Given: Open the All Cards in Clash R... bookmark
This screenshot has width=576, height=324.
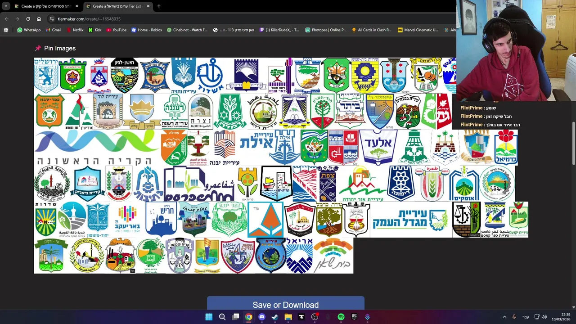Looking at the screenshot, I should pyautogui.click(x=372, y=30).
